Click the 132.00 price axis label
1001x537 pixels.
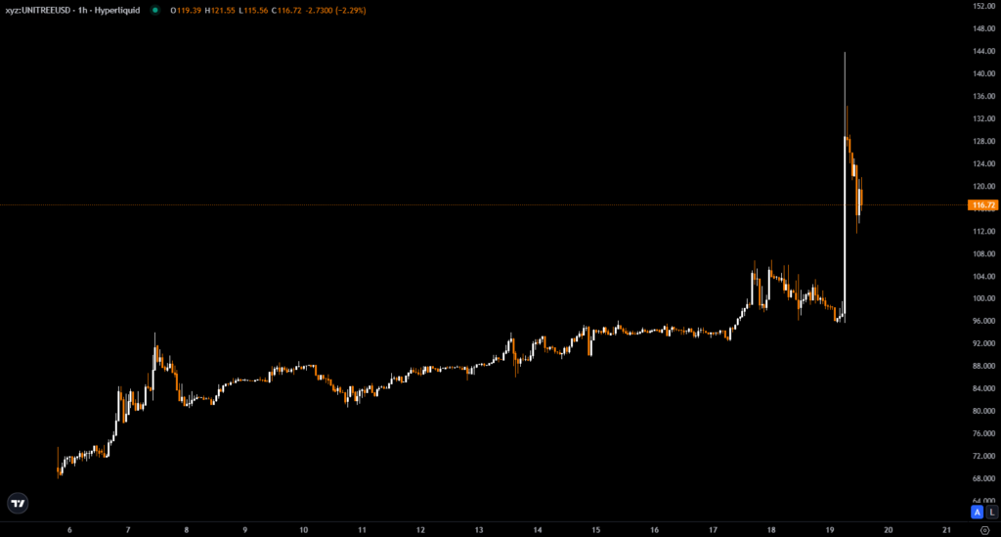click(983, 118)
